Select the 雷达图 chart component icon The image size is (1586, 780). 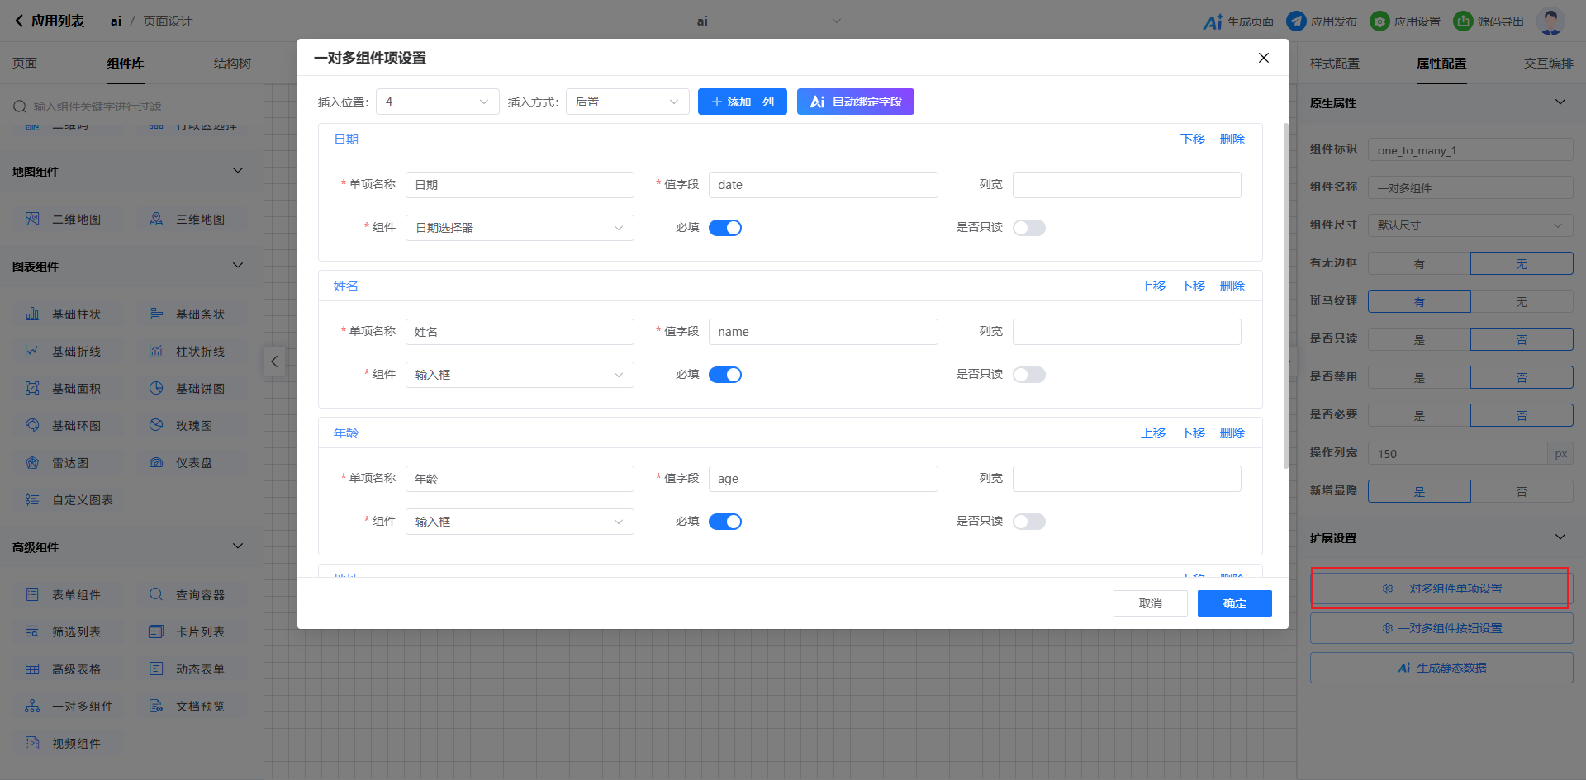[x=32, y=463]
